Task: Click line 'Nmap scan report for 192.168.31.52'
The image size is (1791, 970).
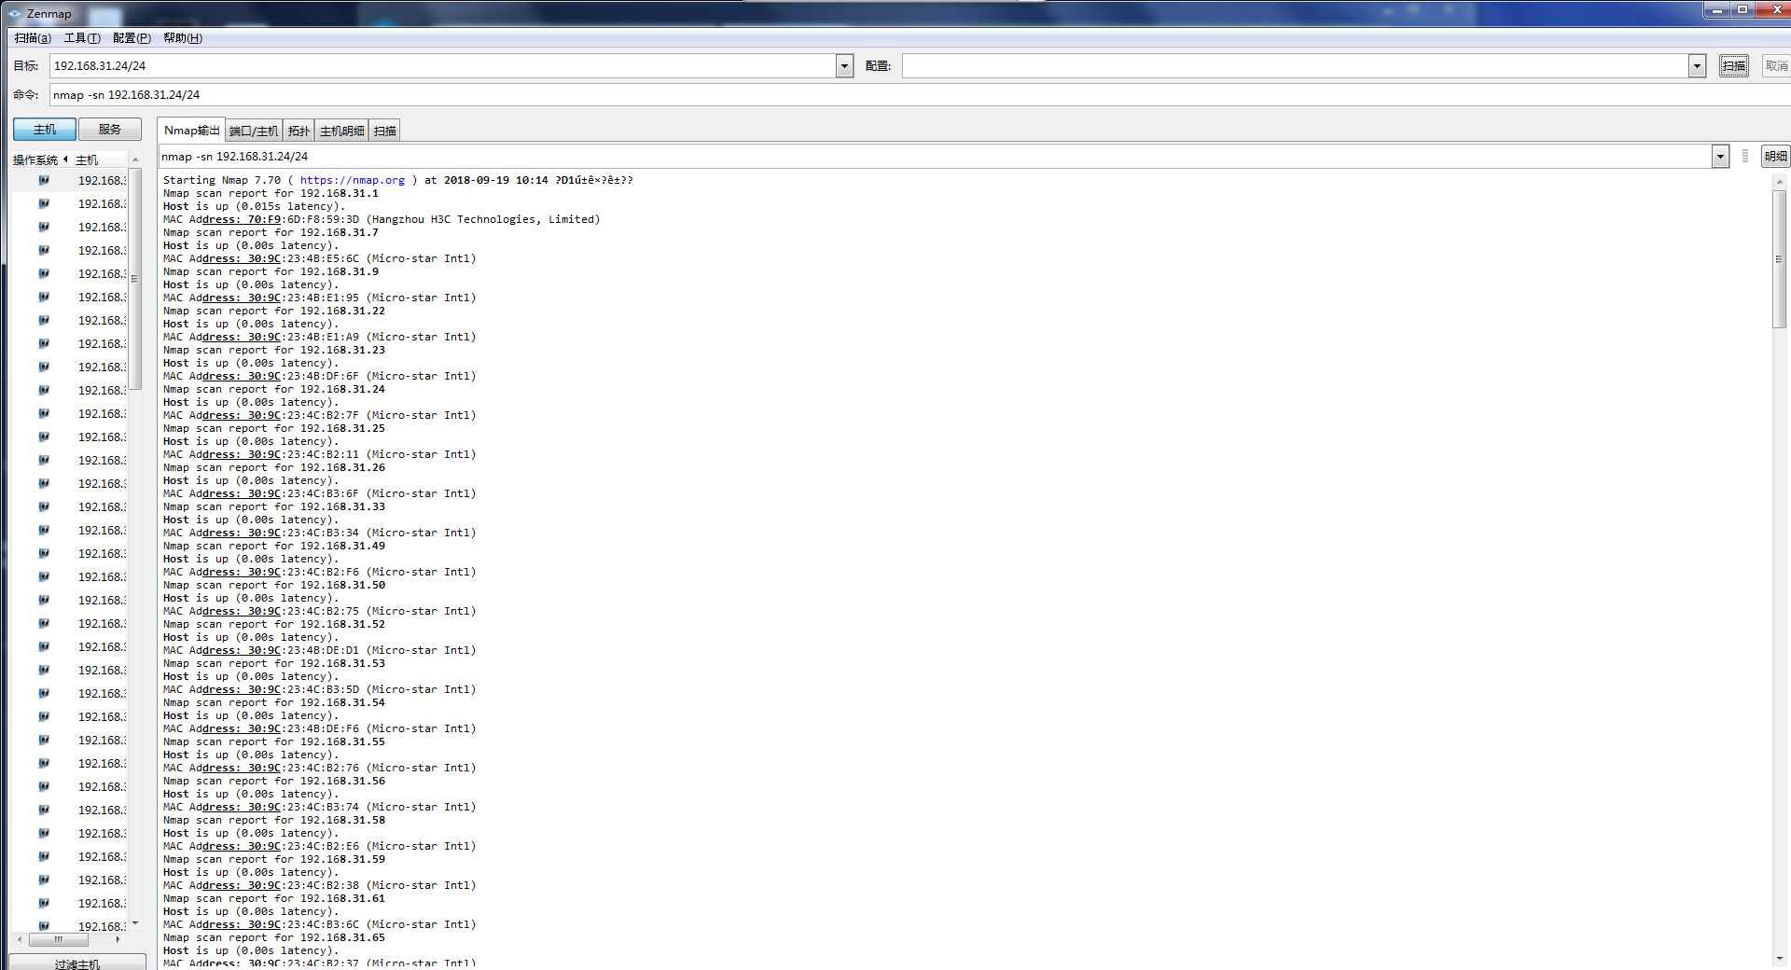Action: pyautogui.click(x=274, y=625)
